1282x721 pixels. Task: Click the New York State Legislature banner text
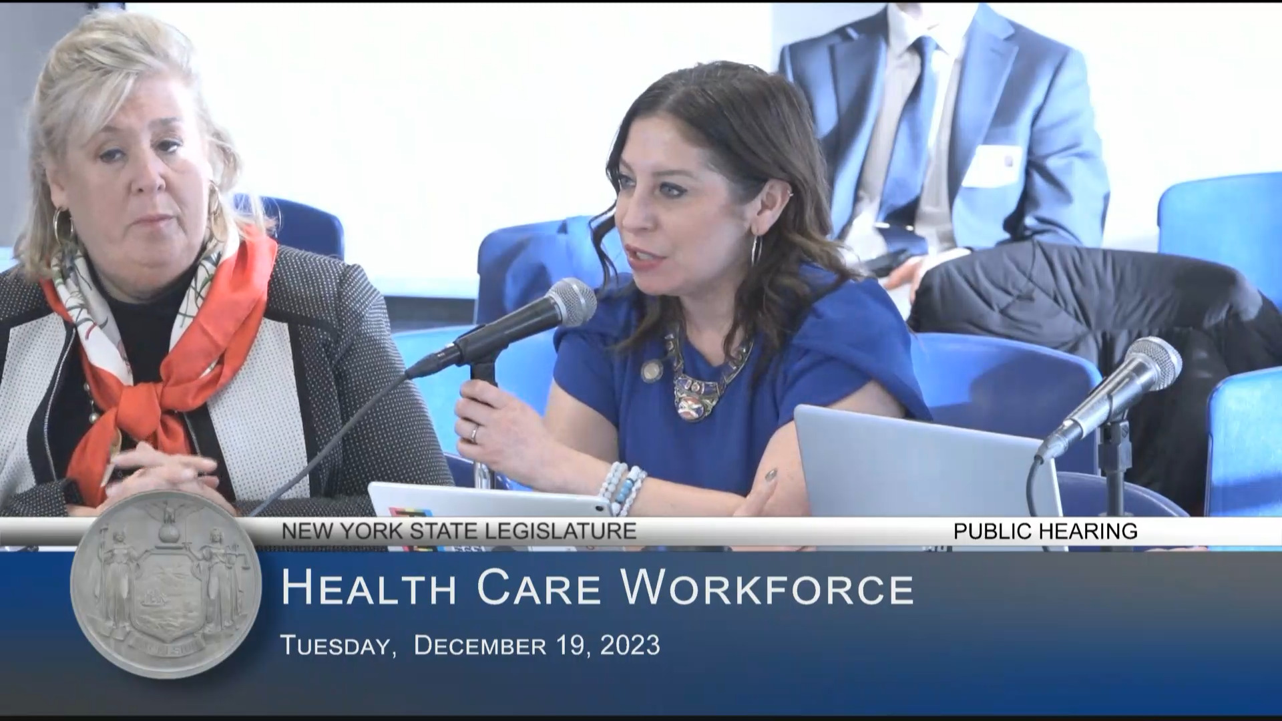(459, 531)
